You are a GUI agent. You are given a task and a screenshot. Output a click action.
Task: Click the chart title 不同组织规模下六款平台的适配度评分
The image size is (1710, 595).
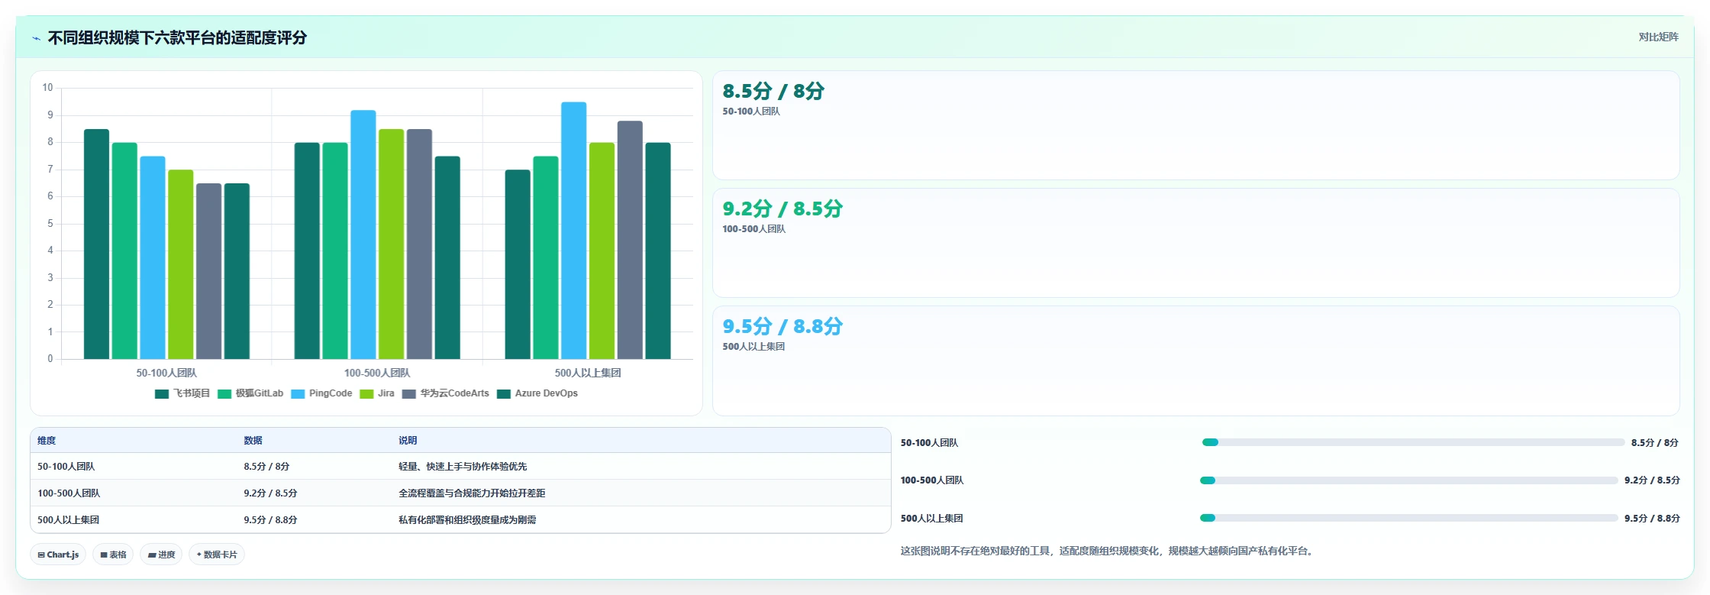click(177, 37)
